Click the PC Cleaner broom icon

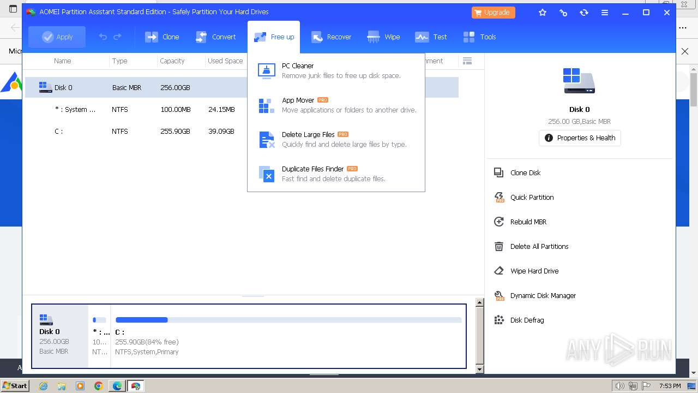[267, 70]
